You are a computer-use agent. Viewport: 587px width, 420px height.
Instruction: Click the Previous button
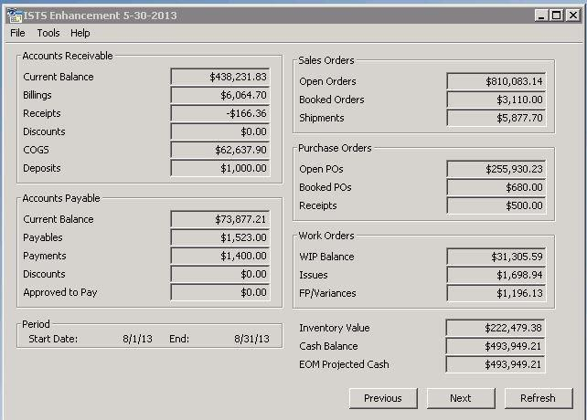tap(383, 398)
